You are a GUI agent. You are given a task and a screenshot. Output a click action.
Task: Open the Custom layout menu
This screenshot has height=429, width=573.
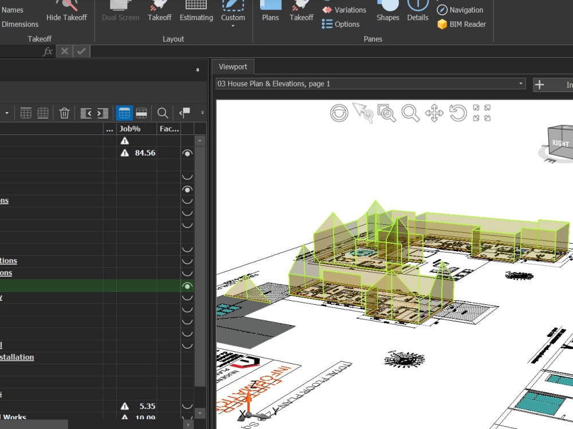tap(233, 14)
